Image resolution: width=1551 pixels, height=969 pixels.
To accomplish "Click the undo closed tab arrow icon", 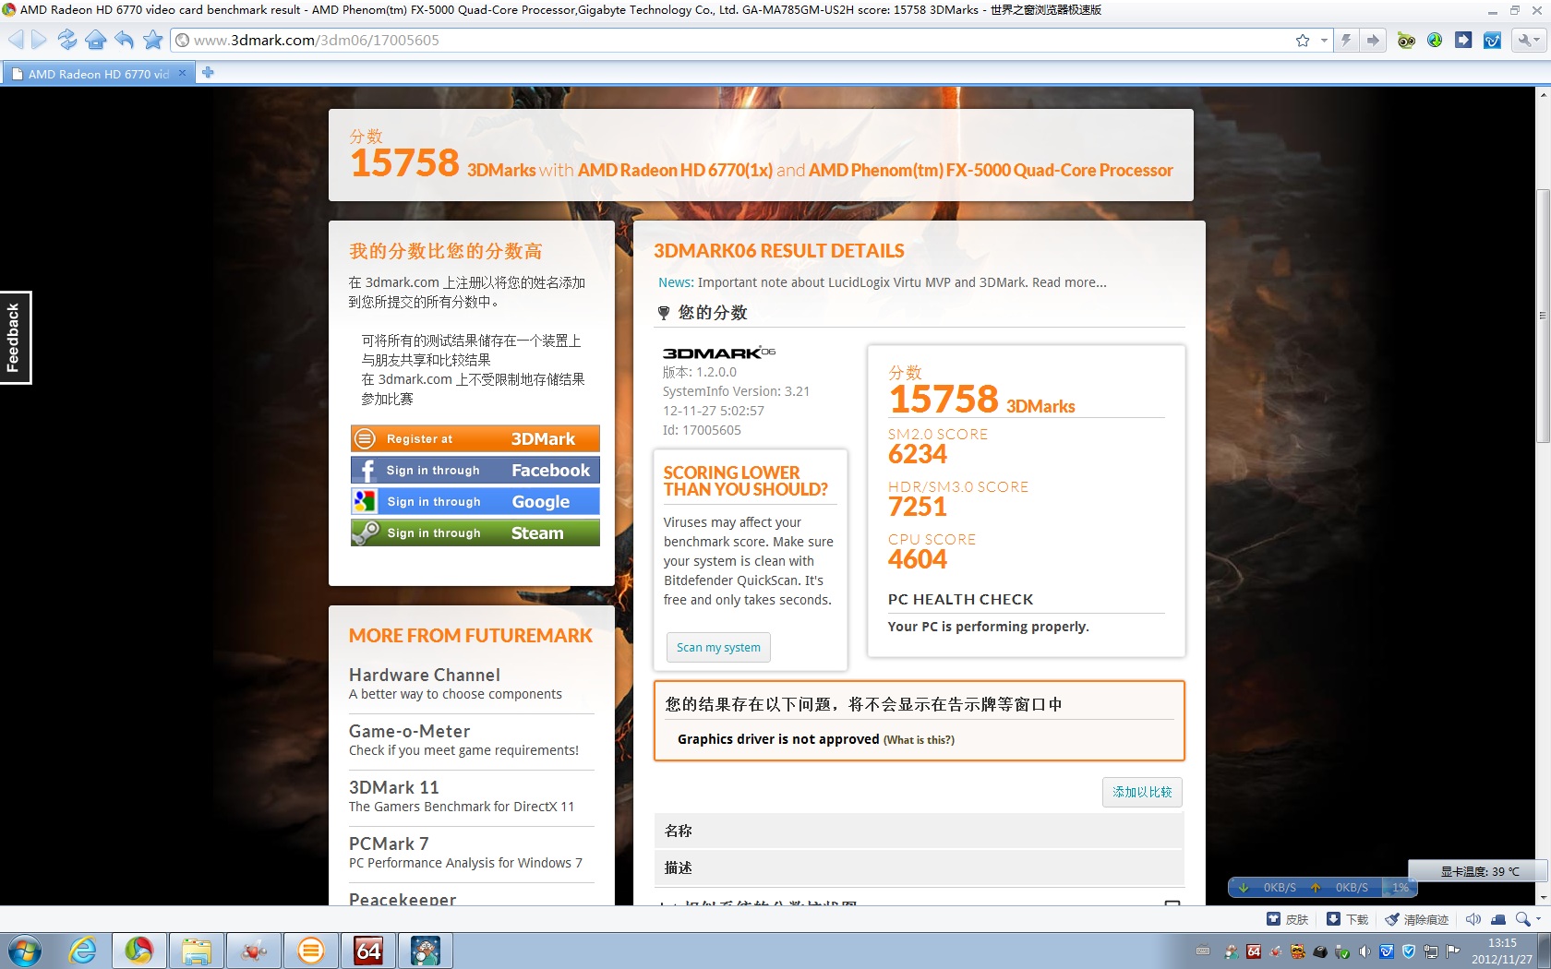I will [x=124, y=40].
